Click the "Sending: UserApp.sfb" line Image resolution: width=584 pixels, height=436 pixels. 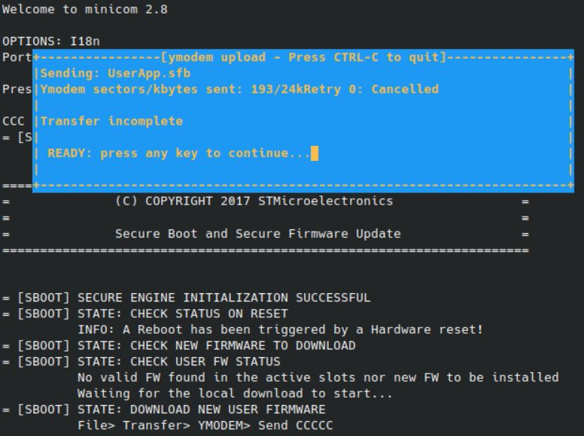pos(115,73)
